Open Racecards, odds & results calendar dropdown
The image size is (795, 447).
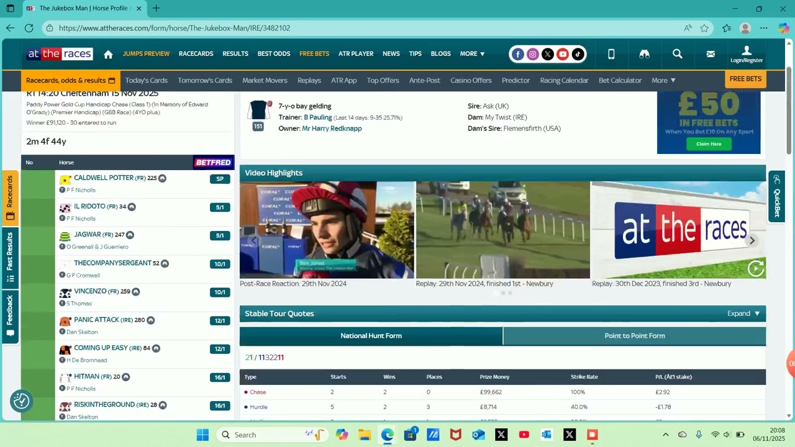point(70,80)
